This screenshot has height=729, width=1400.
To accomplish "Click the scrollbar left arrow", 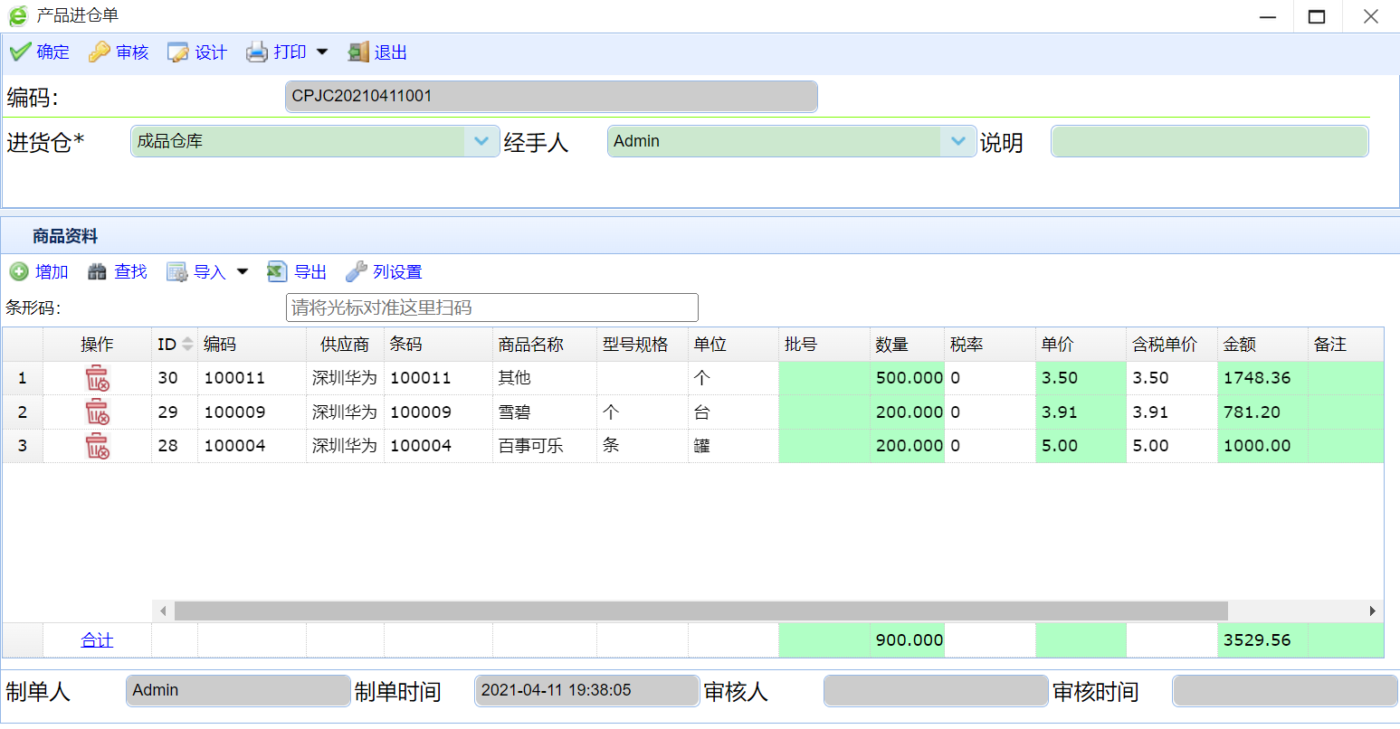I will coord(163,611).
